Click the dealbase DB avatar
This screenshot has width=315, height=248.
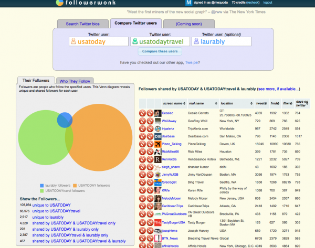point(157,136)
